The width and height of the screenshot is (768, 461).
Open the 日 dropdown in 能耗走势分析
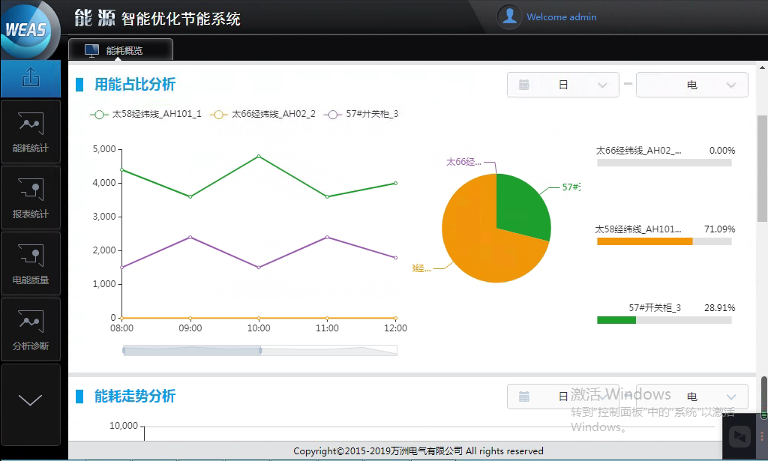pyautogui.click(x=562, y=397)
